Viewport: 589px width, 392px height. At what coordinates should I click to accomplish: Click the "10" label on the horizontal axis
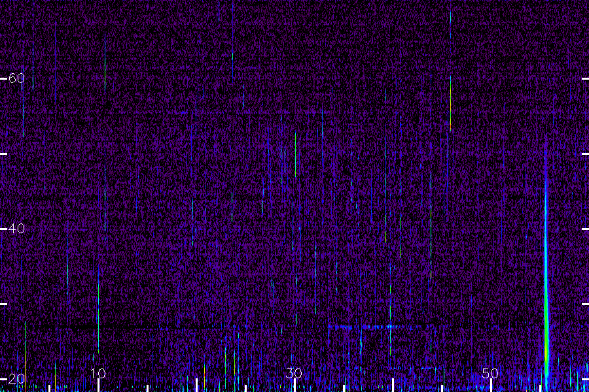[x=98, y=374]
